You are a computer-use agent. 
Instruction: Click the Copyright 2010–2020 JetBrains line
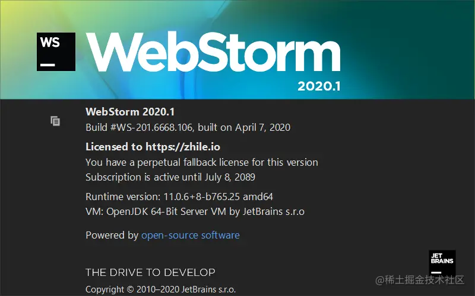coord(160,289)
